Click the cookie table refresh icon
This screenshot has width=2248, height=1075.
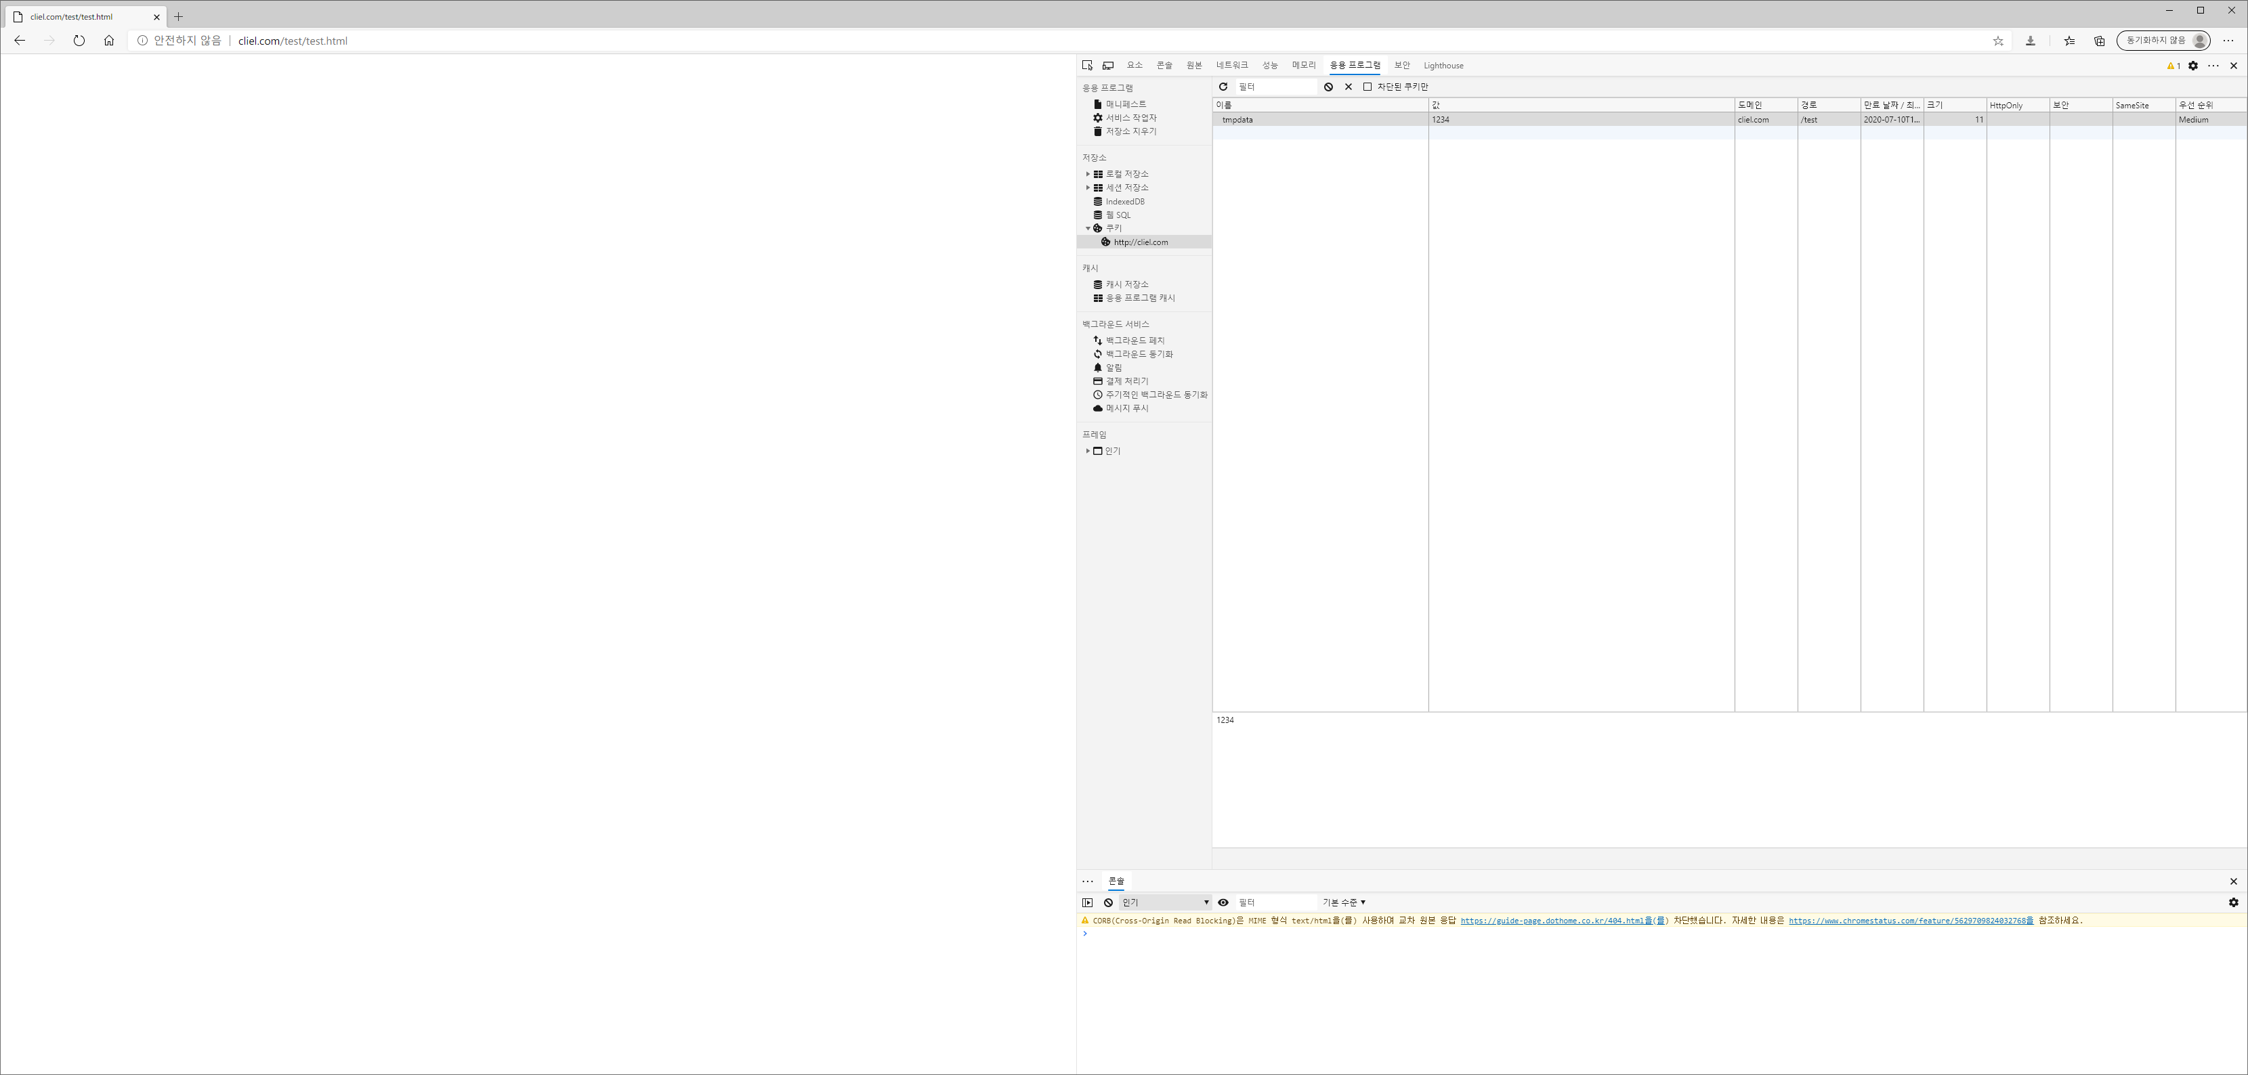point(1223,87)
